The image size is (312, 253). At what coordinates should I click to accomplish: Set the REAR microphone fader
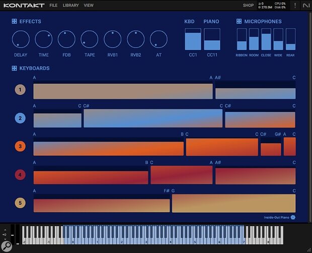click(x=290, y=39)
